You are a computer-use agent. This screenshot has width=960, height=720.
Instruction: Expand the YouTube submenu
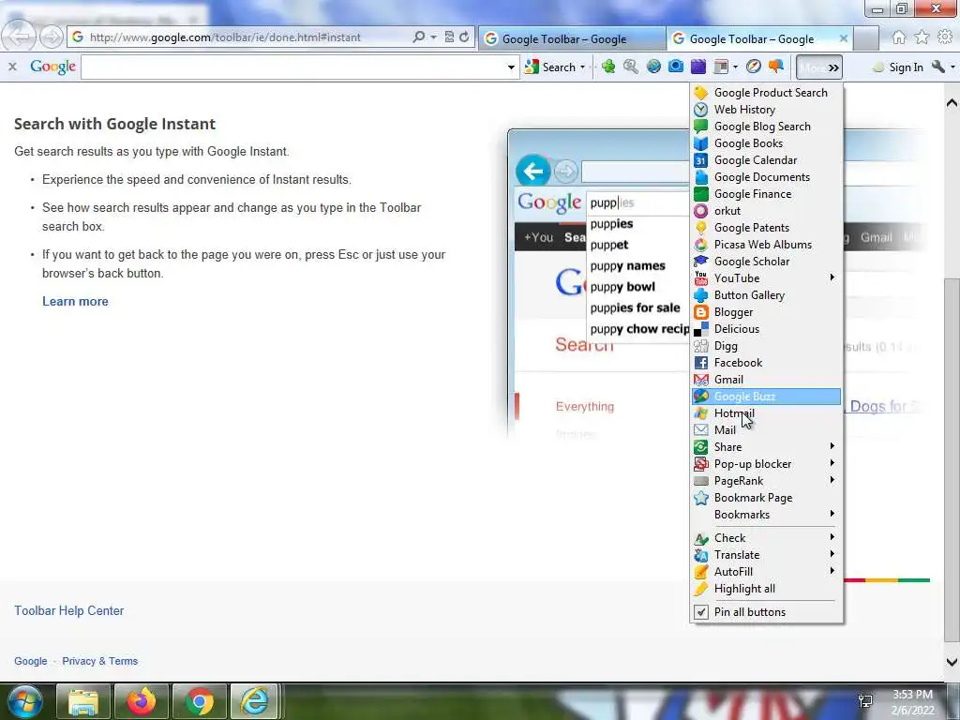pos(832,277)
